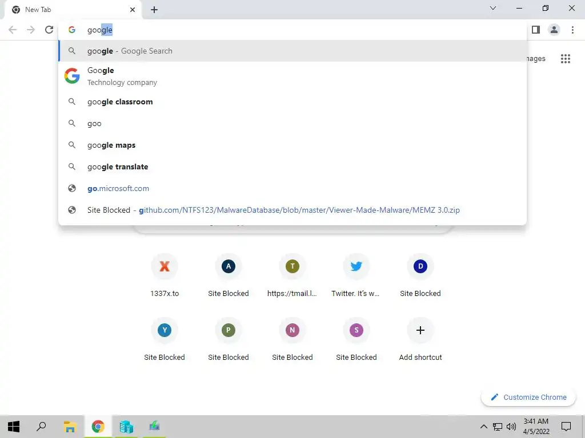Open the 'T' tmail shortcut
The height and width of the screenshot is (438, 585).
(292, 275)
